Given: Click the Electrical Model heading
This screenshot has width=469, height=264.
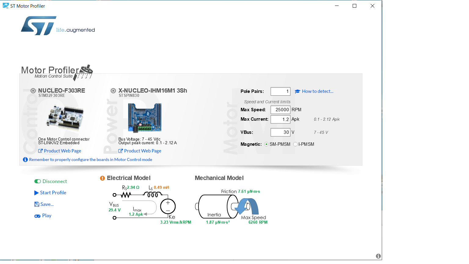Looking at the screenshot, I should coord(129,178).
